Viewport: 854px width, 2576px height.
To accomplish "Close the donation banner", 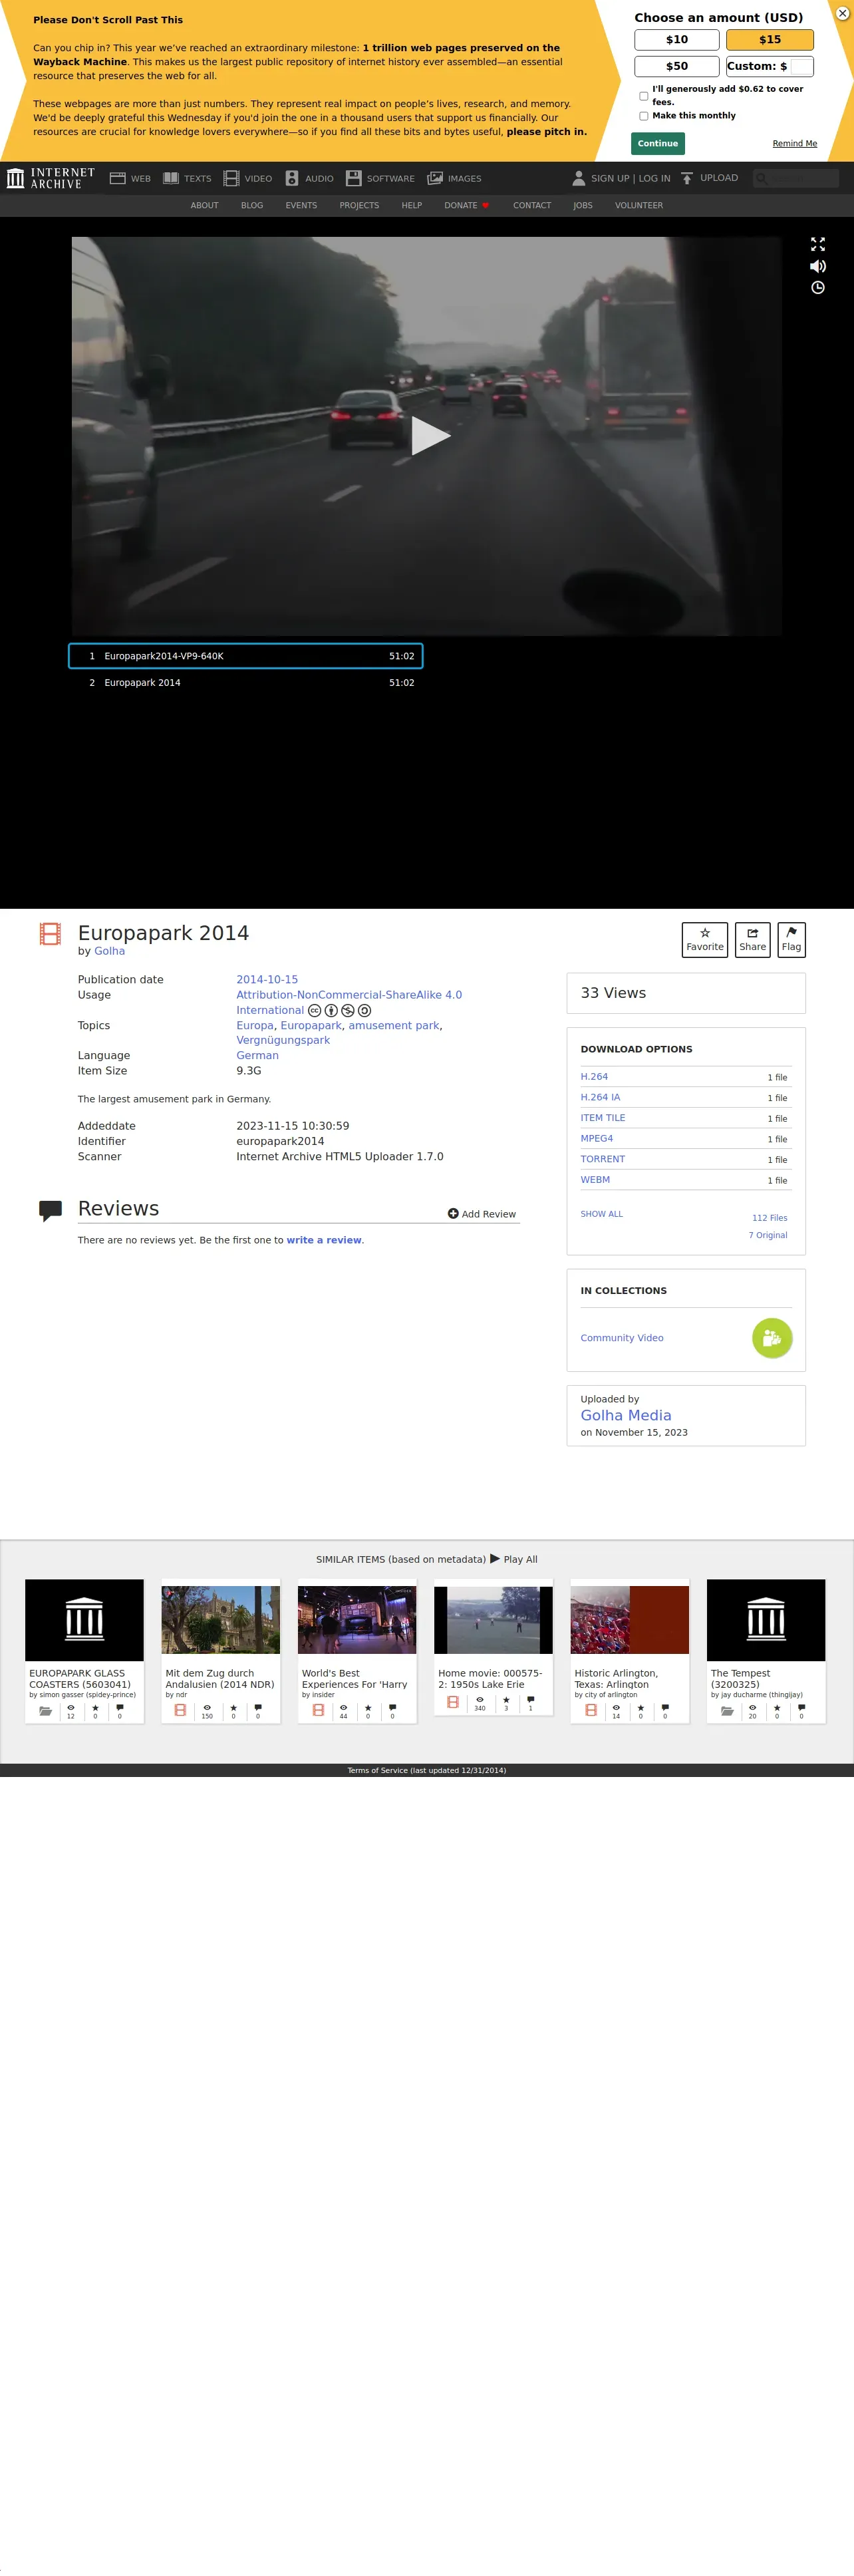I will pyautogui.click(x=842, y=13).
